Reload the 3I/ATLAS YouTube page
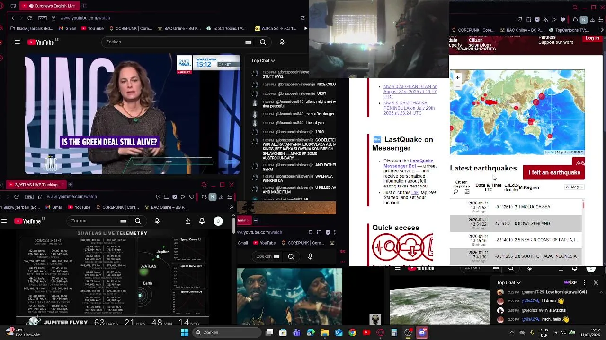This screenshot has height=340, width=606. [17, 196]
